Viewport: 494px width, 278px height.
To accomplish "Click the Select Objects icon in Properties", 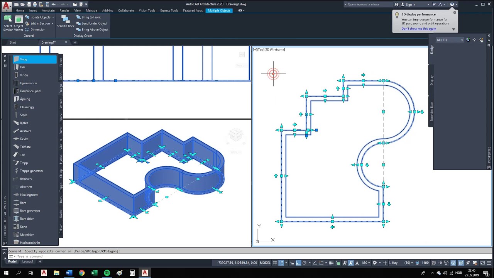I will (x=474, y=40).
